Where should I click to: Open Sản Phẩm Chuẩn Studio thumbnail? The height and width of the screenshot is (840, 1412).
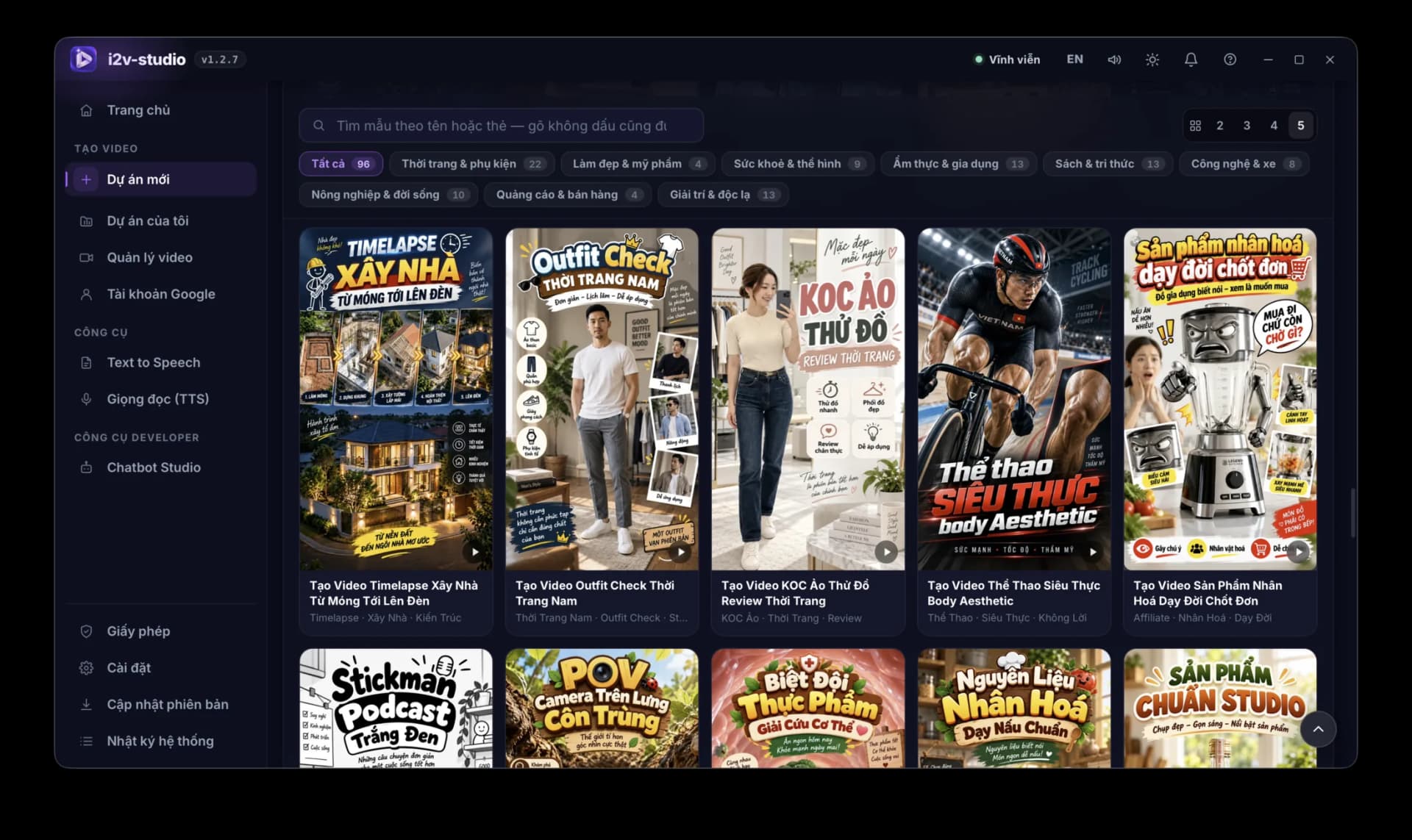tap(1220, 708)
